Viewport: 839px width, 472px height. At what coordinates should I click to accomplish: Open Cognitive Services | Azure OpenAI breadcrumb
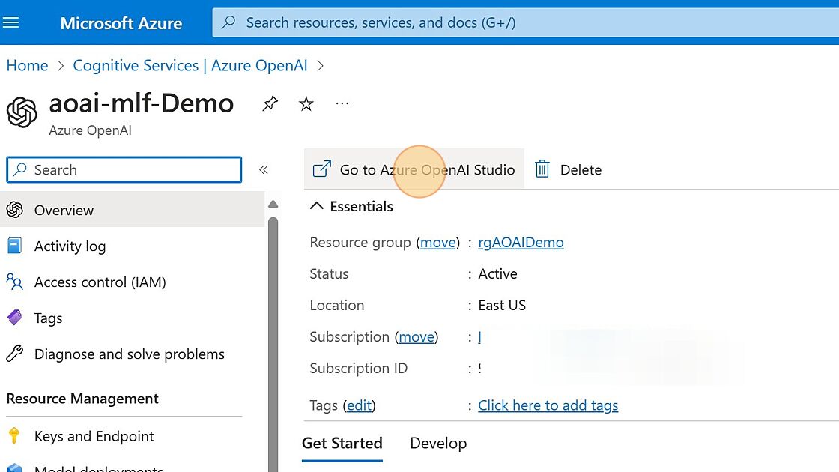190,65
